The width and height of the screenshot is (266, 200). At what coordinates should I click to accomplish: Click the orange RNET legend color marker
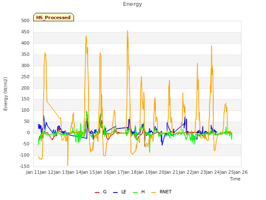click(153, 192)
